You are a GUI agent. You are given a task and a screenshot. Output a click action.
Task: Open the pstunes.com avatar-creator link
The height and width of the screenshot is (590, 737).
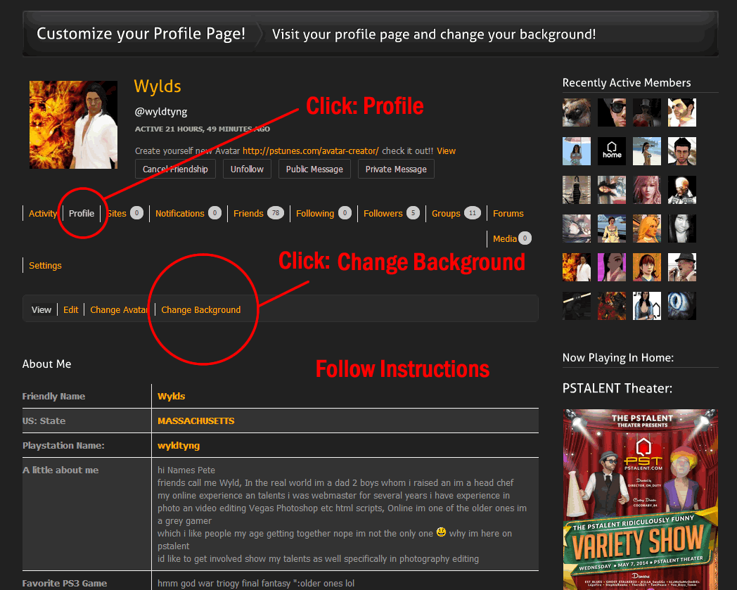click(310, 151)
